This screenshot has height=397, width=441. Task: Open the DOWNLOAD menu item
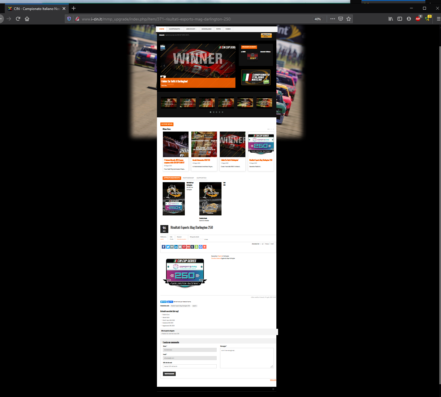(206, 29)
